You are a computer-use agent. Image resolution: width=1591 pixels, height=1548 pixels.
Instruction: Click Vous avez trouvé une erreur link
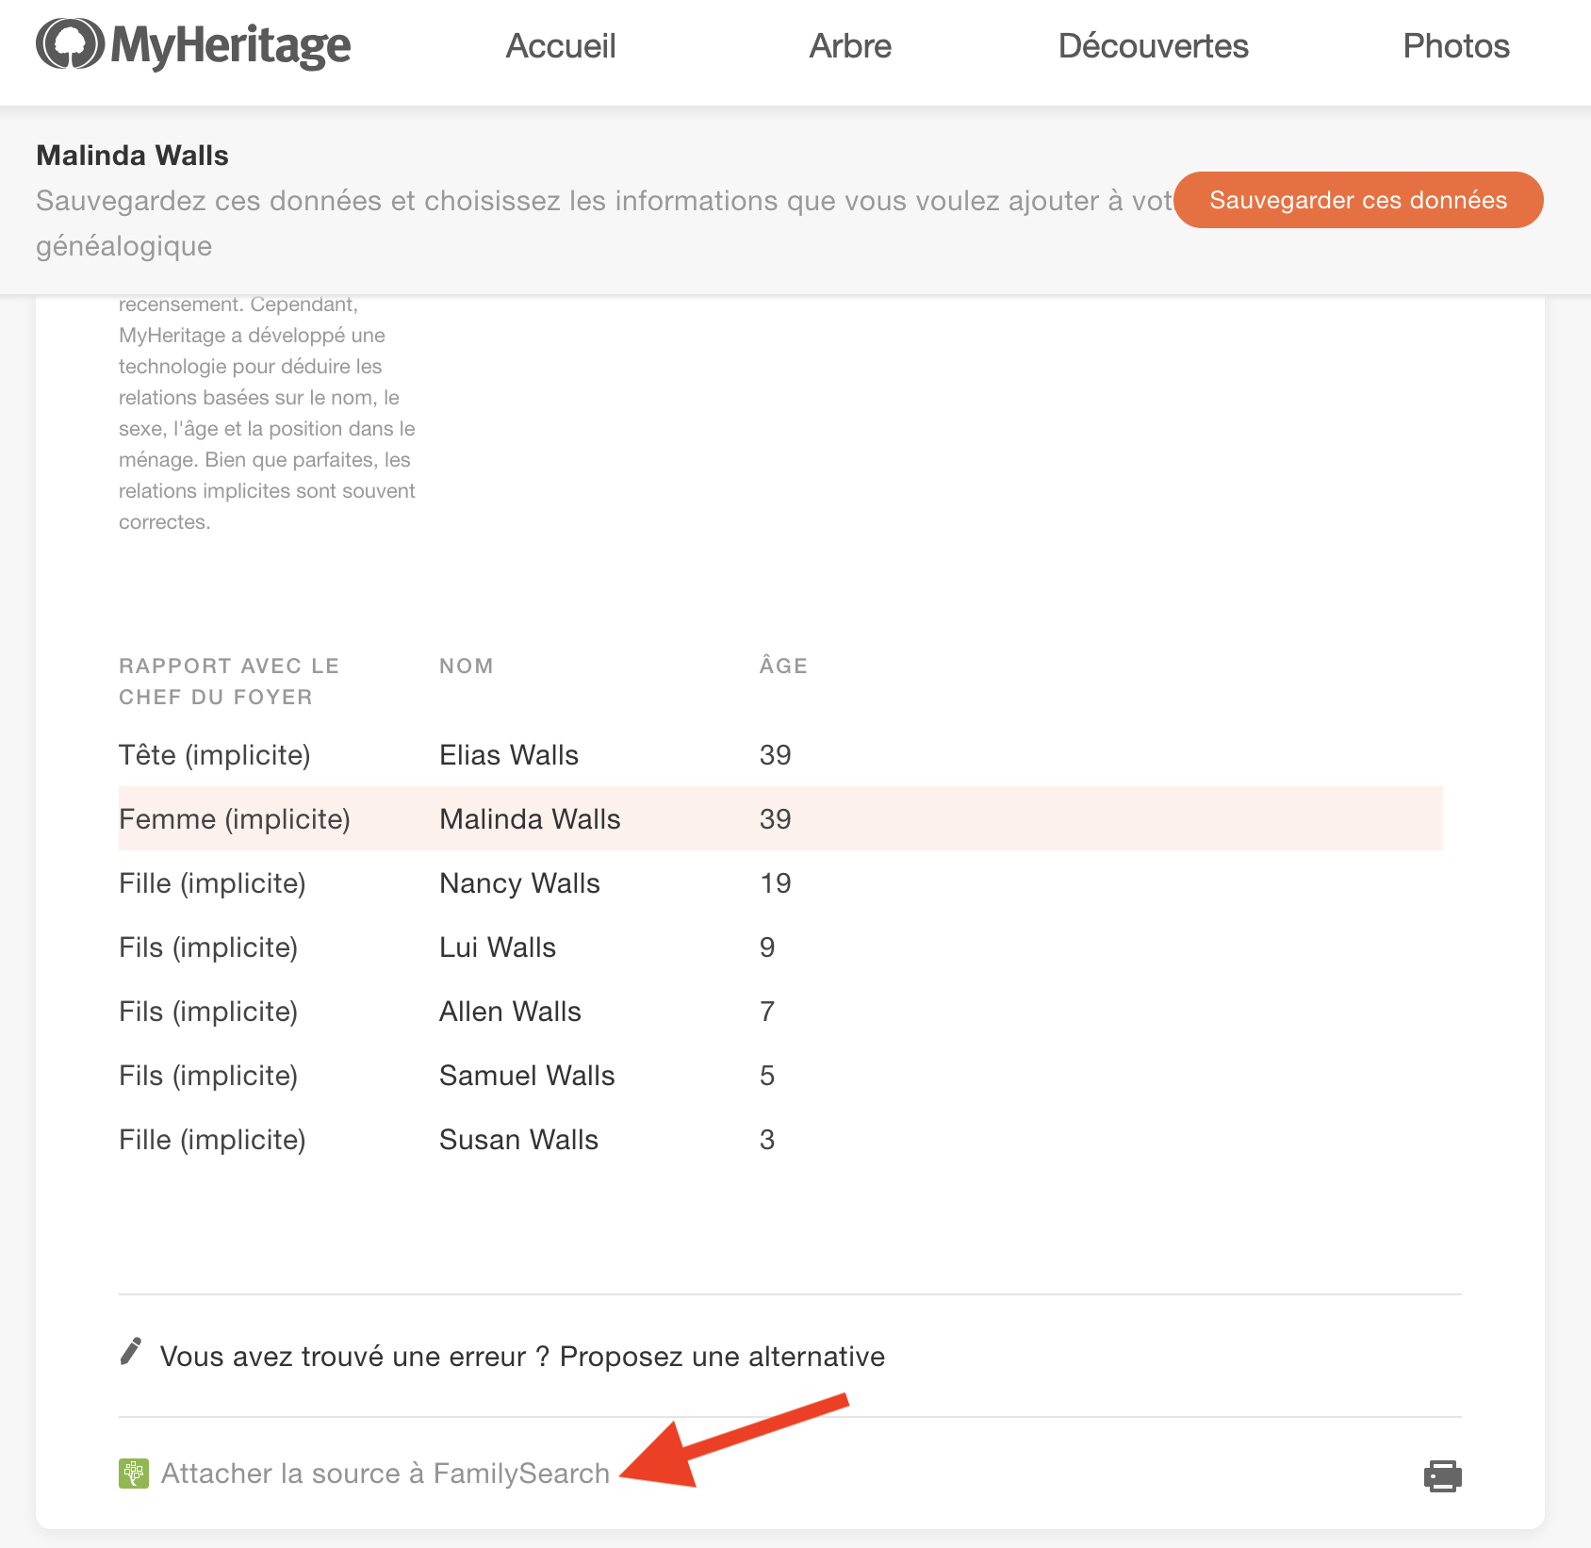[522, 1357]
